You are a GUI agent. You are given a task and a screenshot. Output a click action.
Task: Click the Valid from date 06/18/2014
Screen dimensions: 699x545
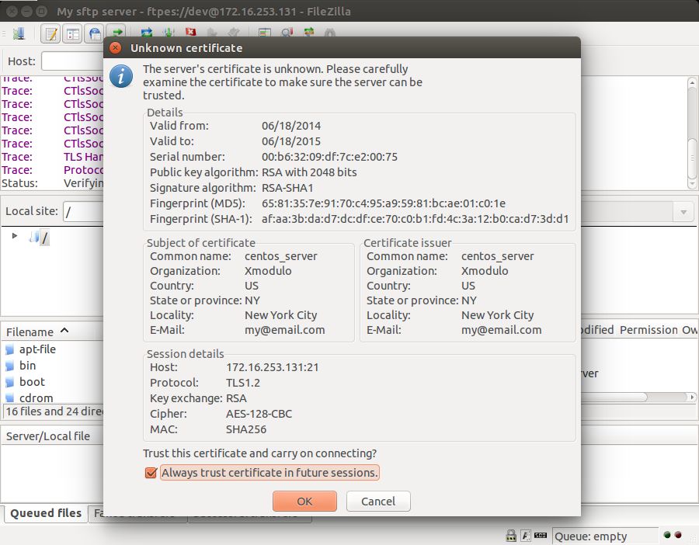point(291,126)
